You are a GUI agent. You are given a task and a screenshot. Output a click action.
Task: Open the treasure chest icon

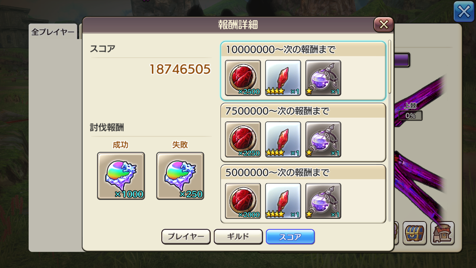point(415,233)
